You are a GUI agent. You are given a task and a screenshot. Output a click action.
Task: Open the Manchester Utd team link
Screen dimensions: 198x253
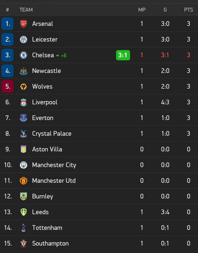point(54,181)
